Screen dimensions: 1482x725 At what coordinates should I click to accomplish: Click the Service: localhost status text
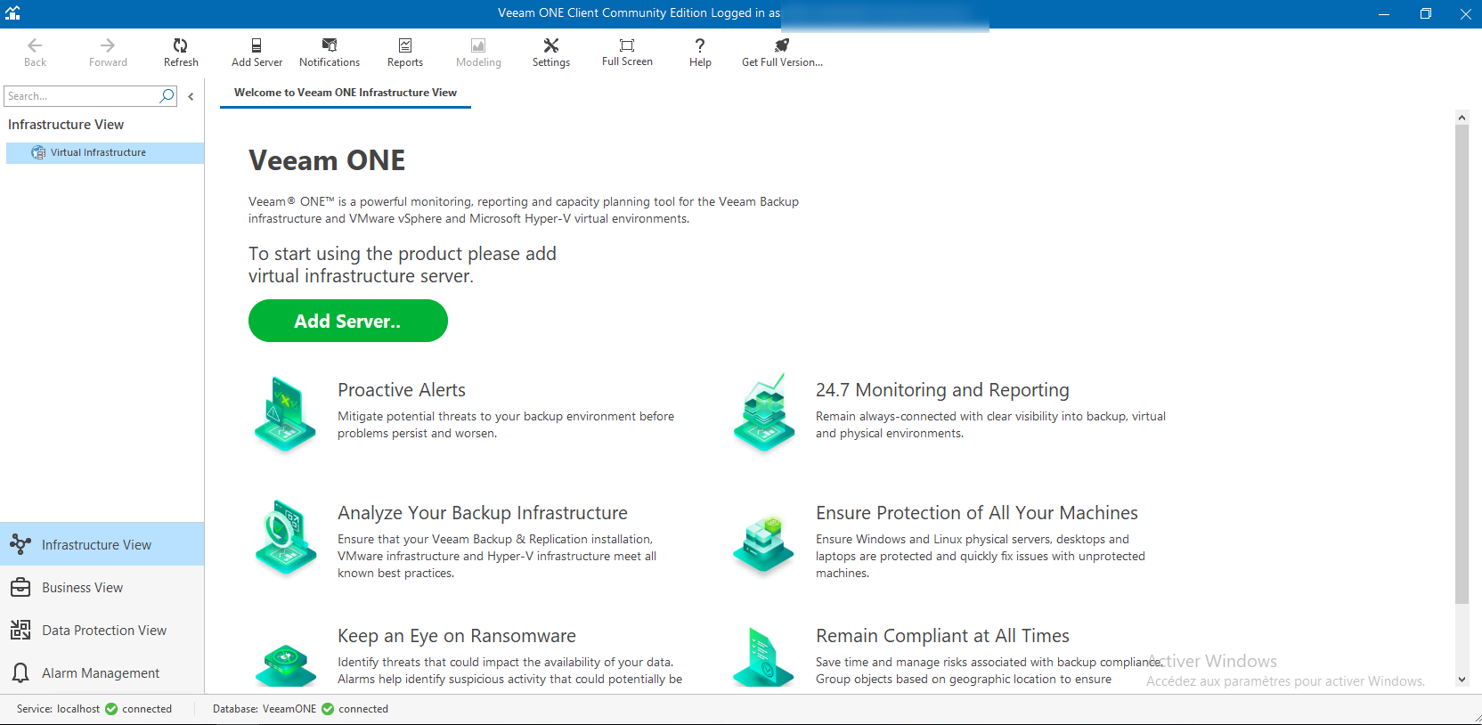pos(58,709)
